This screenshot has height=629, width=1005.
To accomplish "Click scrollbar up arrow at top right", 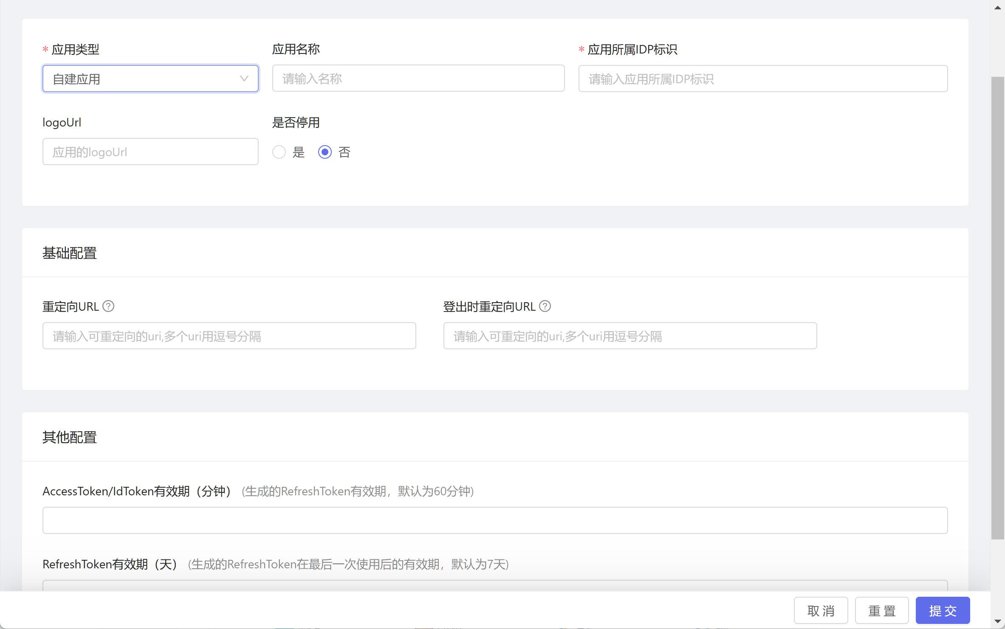I will click(x=997, y=8).
